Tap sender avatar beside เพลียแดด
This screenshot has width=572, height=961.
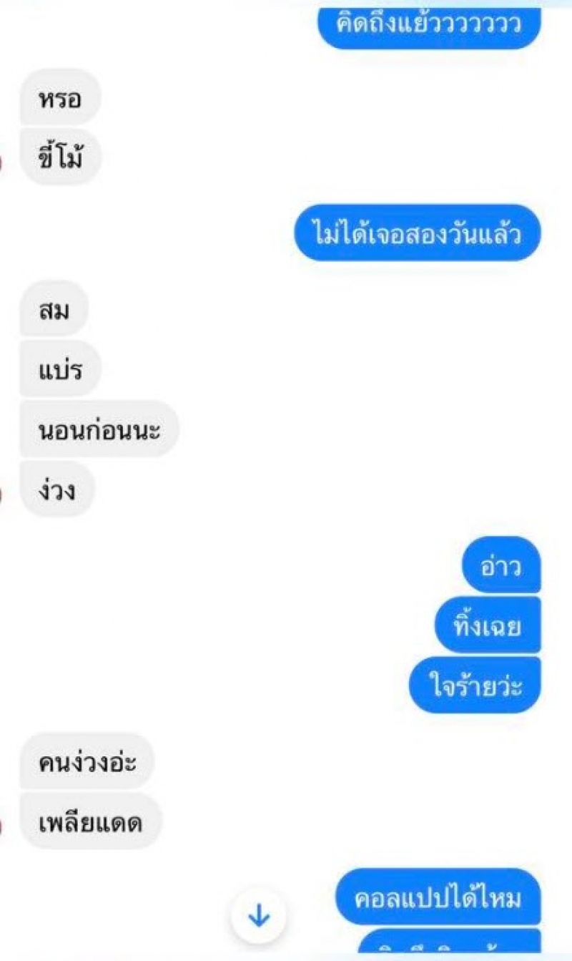pos(1,827)
